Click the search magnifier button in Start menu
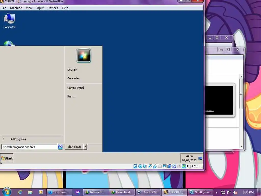 coord(60,147)
